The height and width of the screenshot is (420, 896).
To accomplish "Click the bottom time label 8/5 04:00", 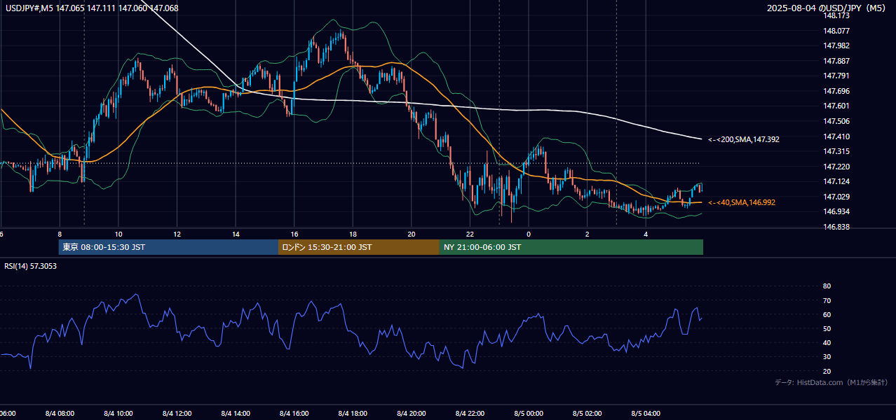I will click(x=646, y=414).
